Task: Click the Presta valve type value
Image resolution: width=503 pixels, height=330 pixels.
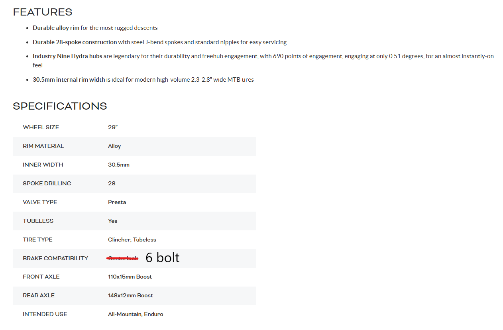Action: pos(117,202)
